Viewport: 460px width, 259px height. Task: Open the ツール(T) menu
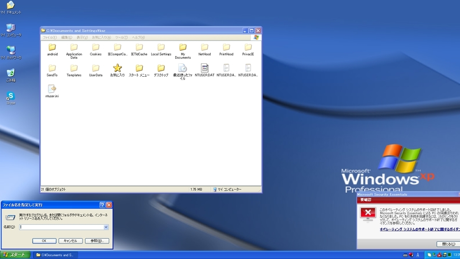point(122,38)
